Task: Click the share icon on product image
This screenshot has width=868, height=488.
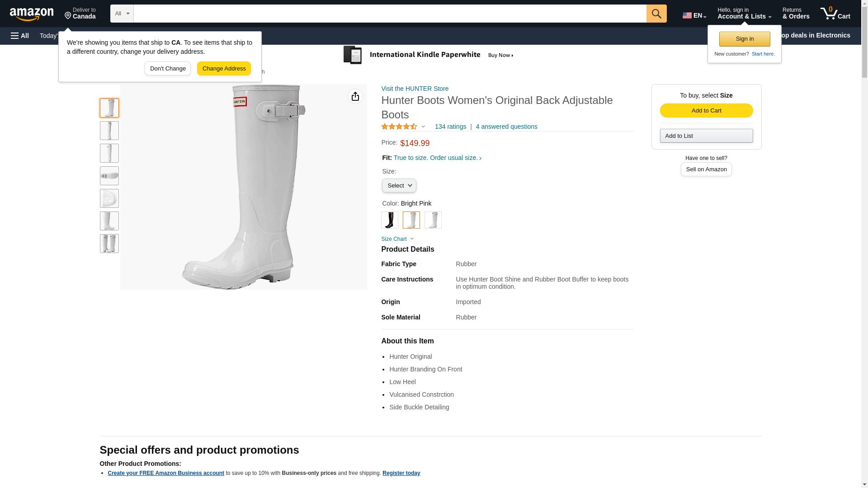Action: click(355, 96)
